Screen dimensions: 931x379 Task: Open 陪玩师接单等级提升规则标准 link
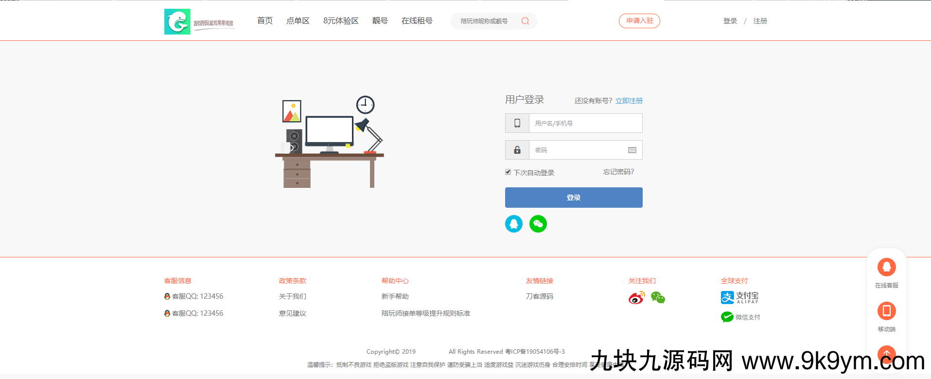point(426,313)
